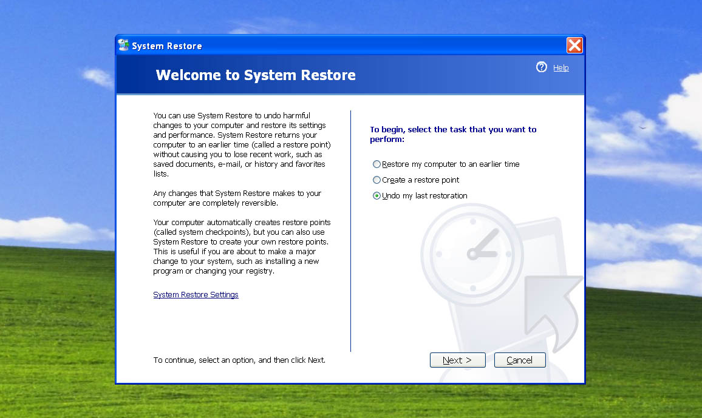
Task: Click the Cancel button
Action: 520,360
